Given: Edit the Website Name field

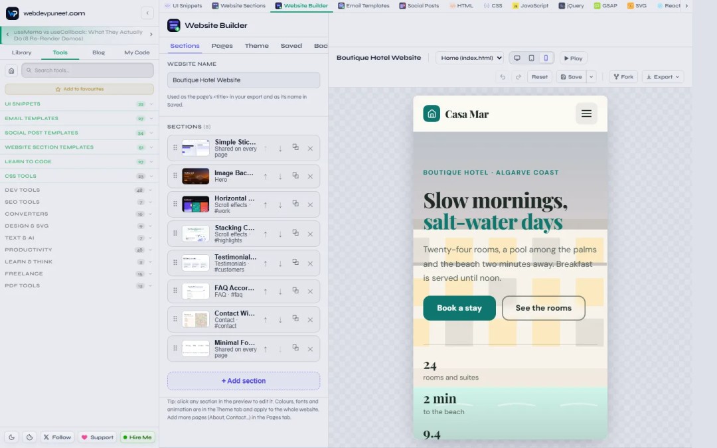Looking at the screenshot, I should coord(243,80).
